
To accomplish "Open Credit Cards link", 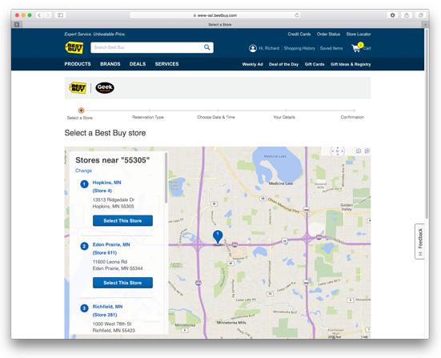I will (x=299, y=34).
